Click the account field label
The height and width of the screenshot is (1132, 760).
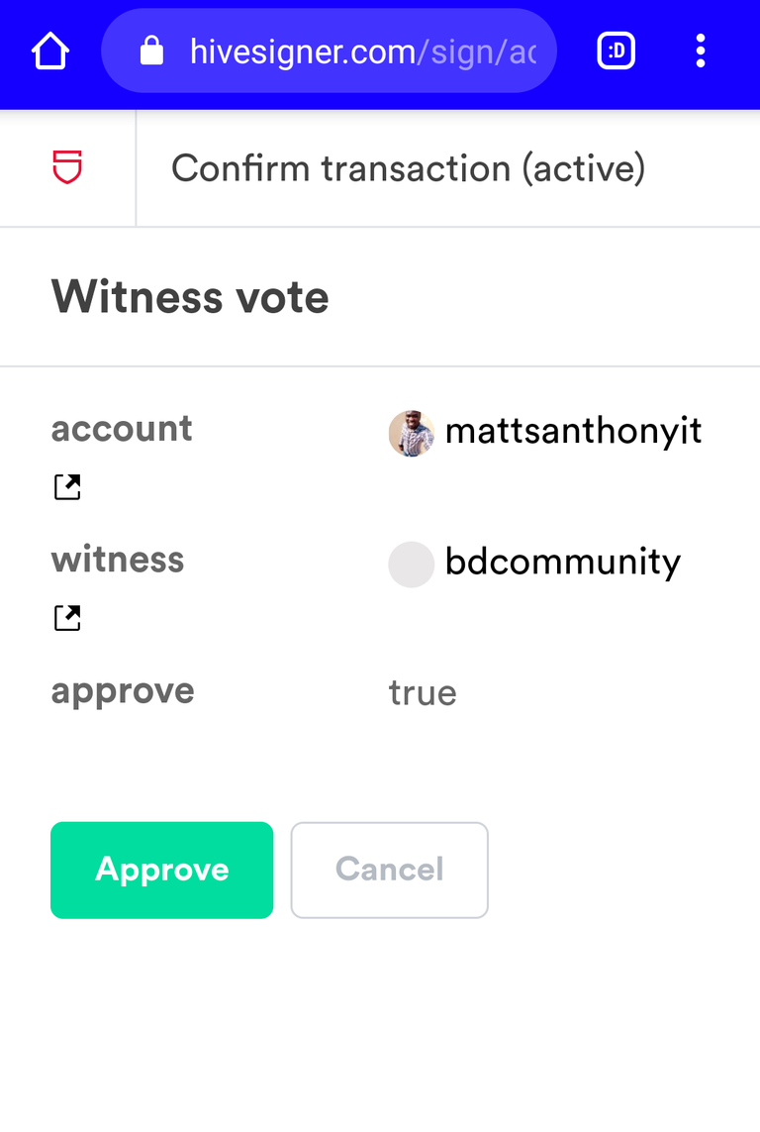click(121, 429)
